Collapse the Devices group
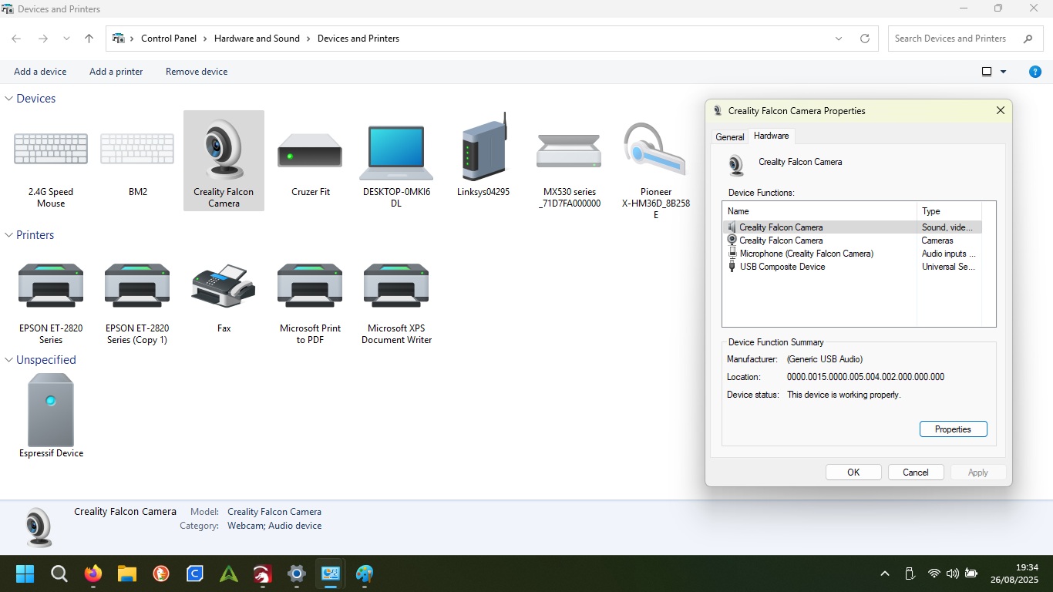The height and width of the screenshot is (592, 1053). click(9, 99)
